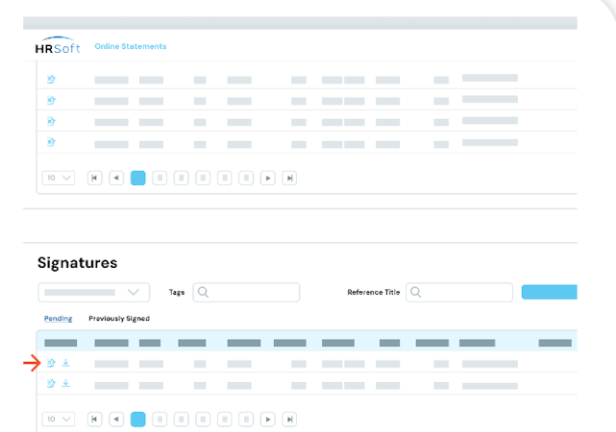Screen dimensions: 616x432
Task: Go to previous page in upper table pager
Action: [116, 179]
